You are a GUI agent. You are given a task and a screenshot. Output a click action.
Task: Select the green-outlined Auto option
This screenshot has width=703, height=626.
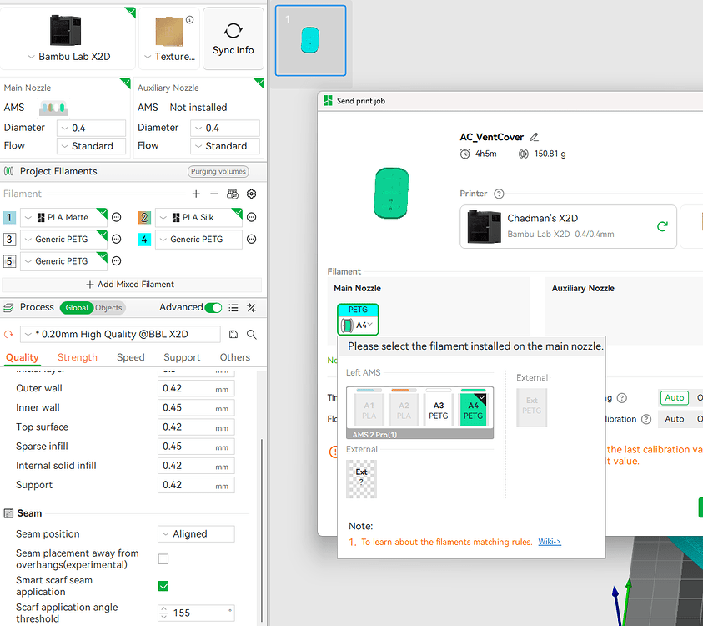point(675,398)
